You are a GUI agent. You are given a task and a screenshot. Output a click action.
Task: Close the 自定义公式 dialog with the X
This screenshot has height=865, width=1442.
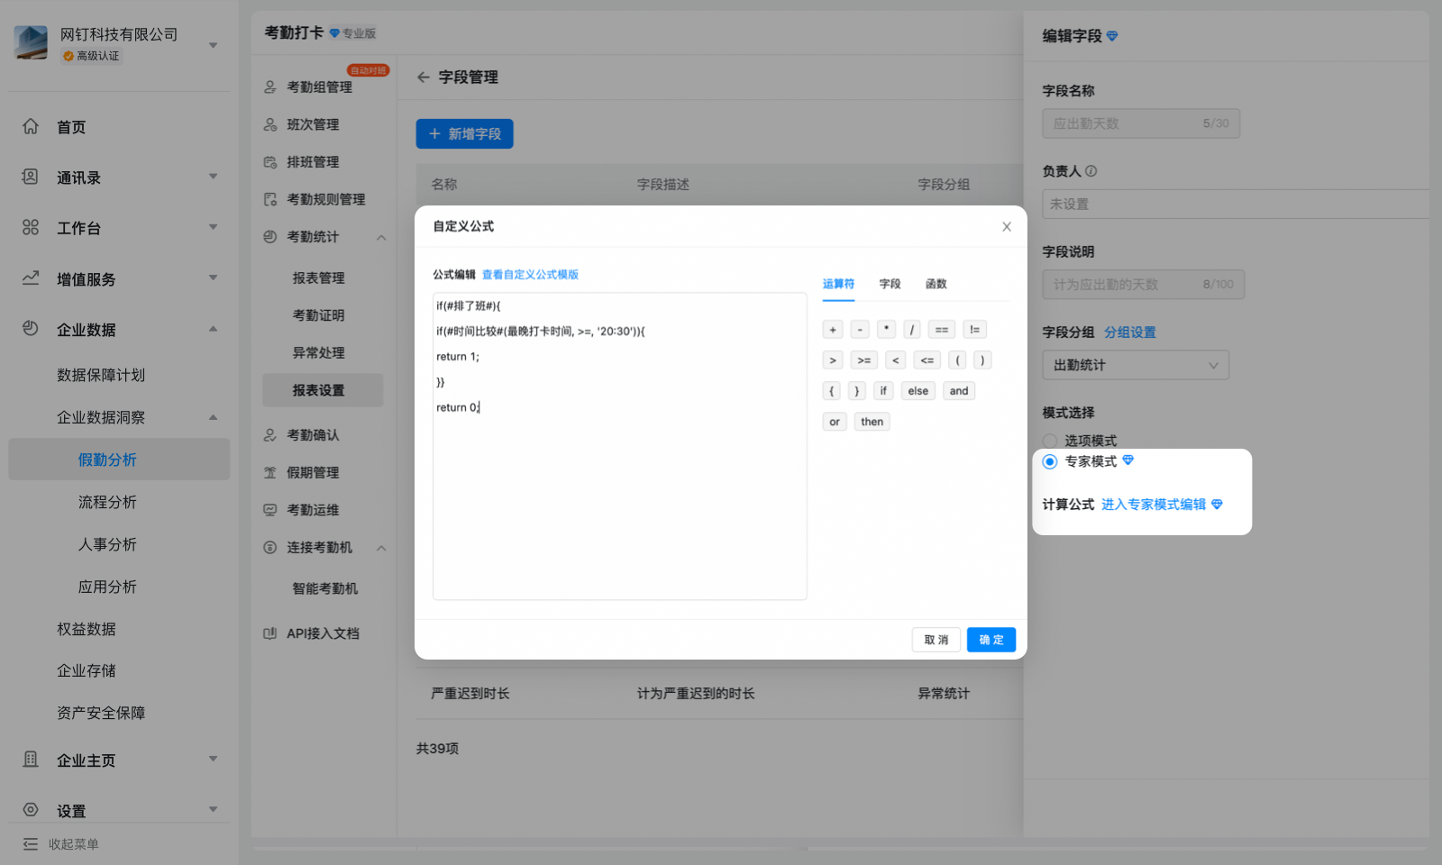click(1007, 227)
